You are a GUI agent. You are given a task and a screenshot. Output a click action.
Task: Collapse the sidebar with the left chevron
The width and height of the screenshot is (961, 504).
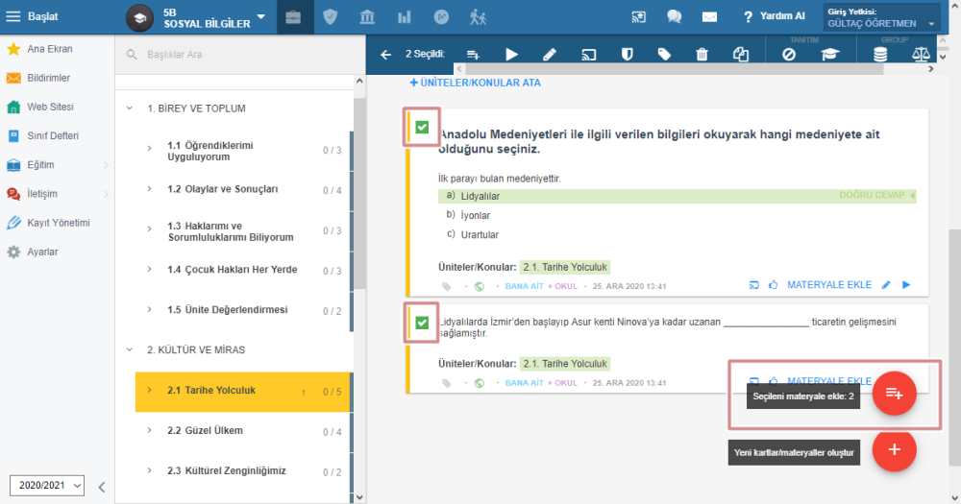(x=102, y=487)
